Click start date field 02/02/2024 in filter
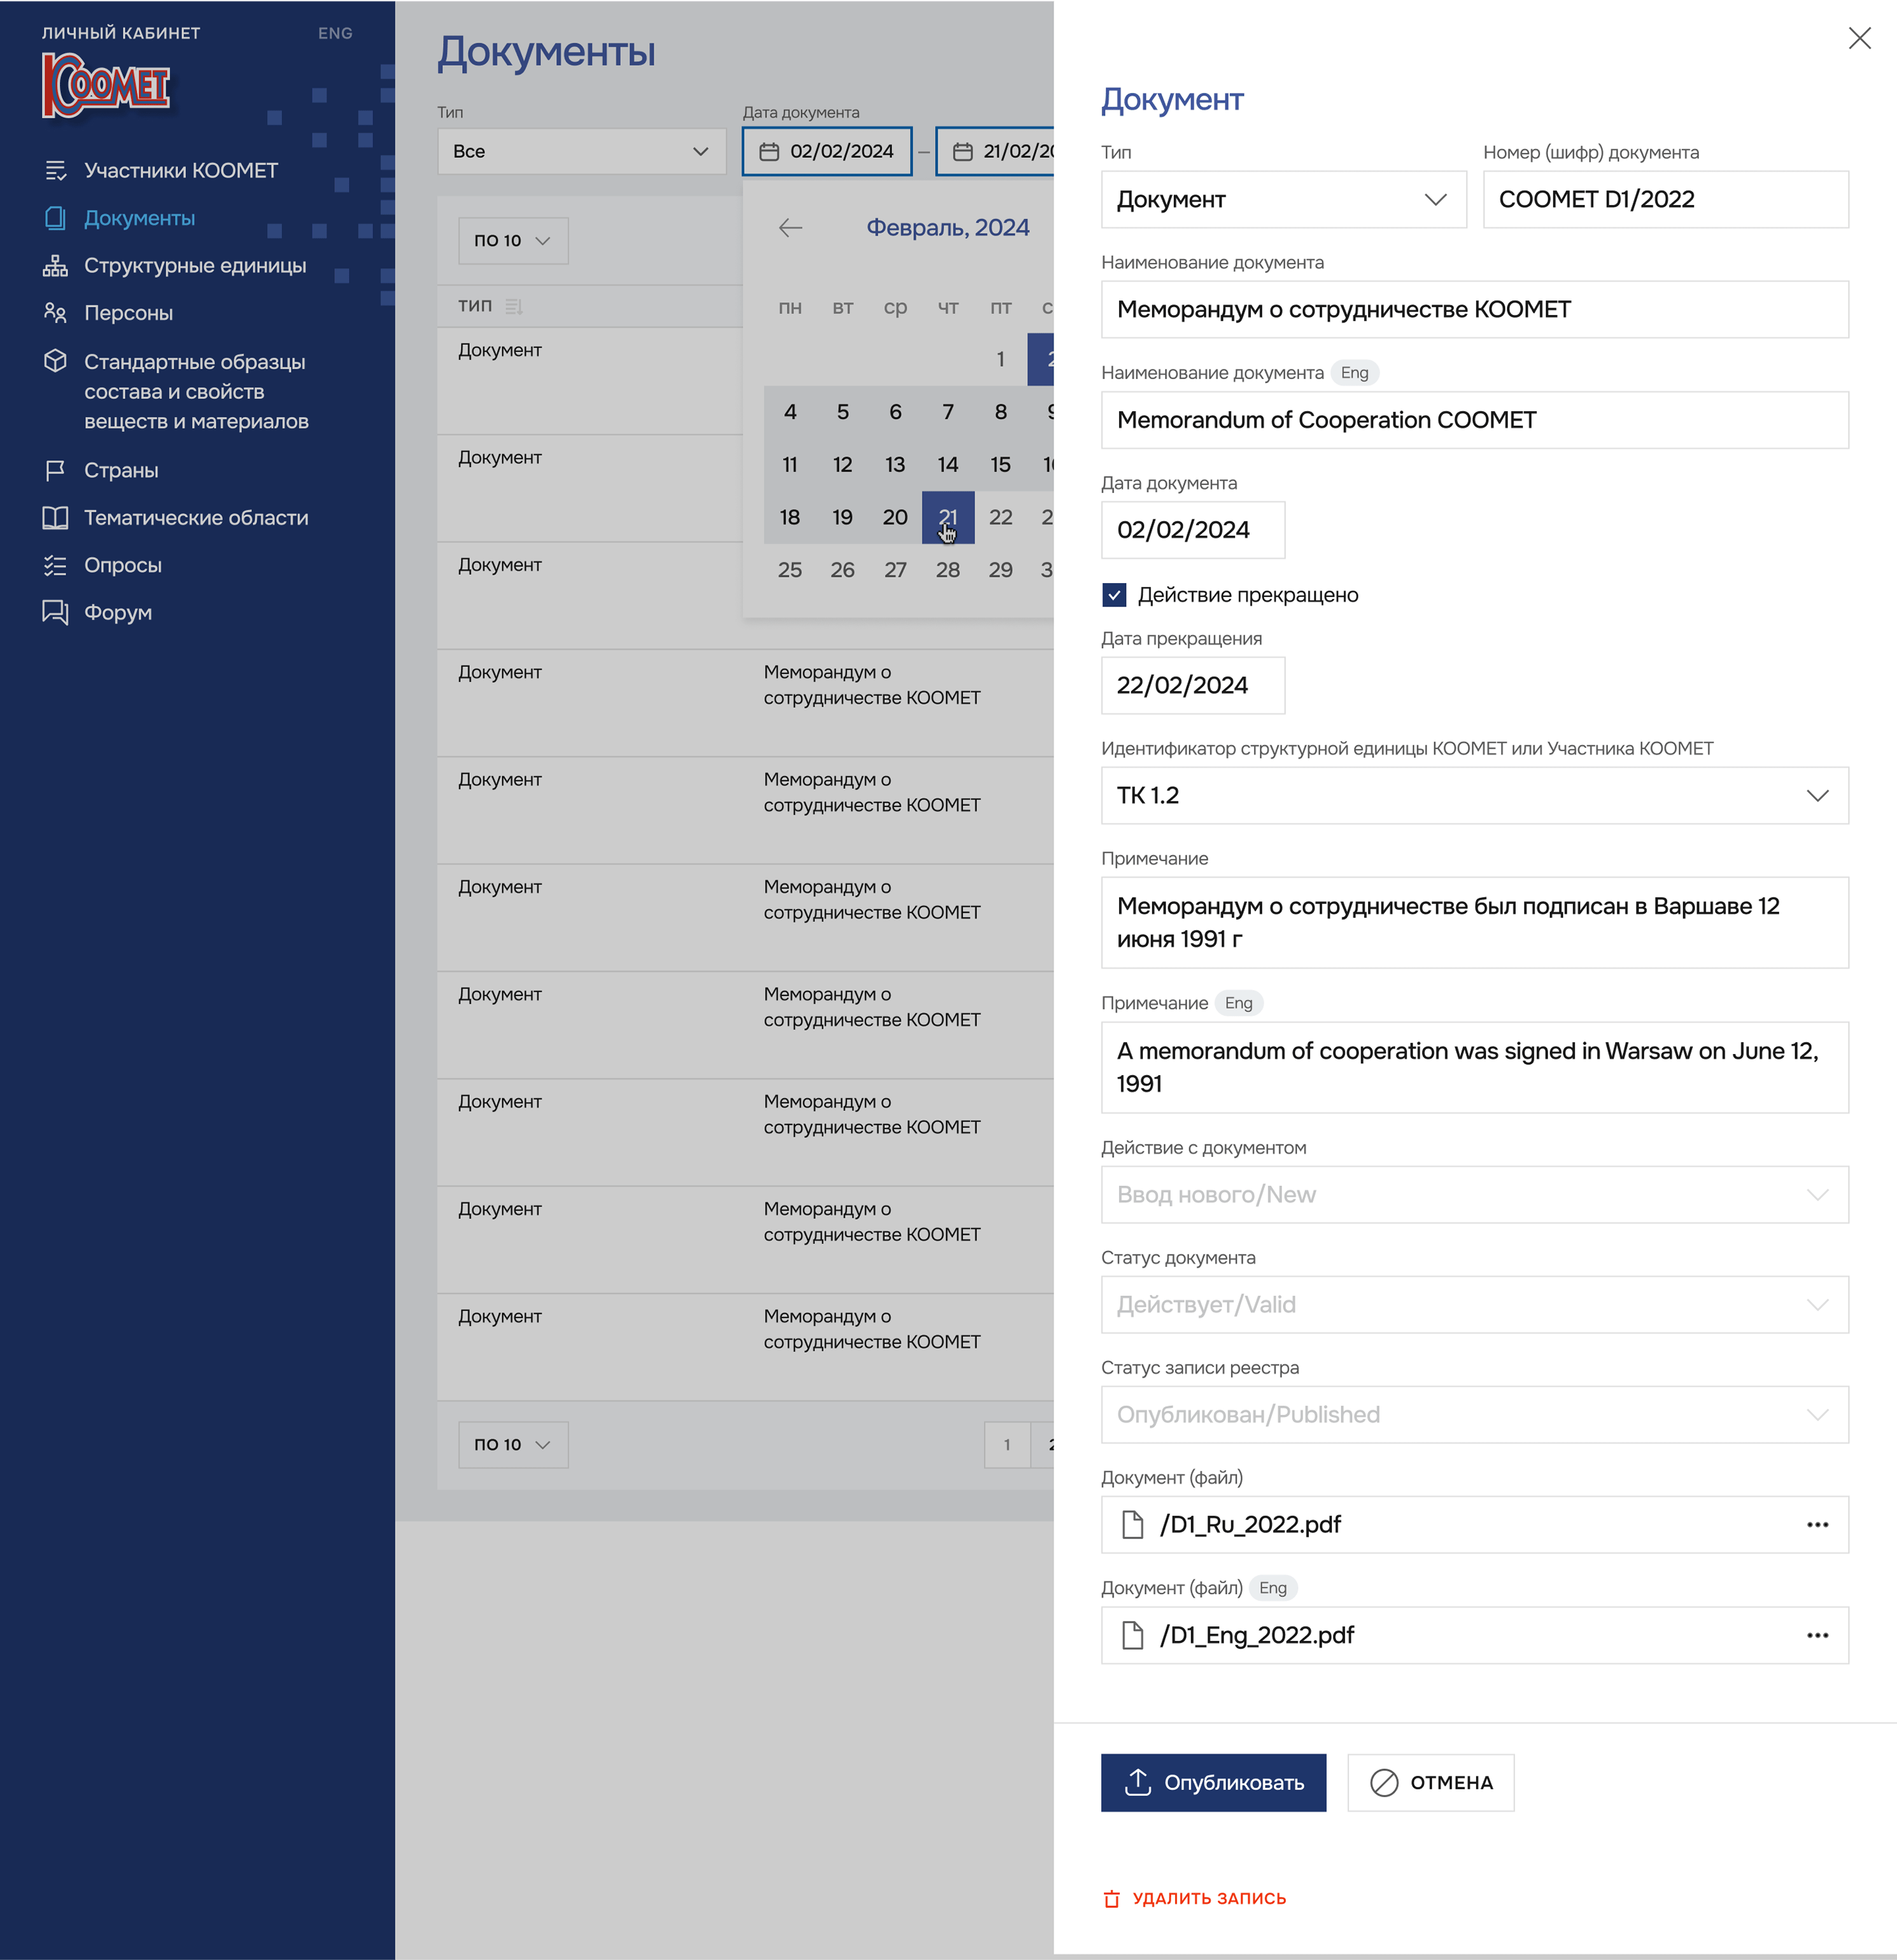Viewport: 1897px width, 1960px height. (827, 151)
